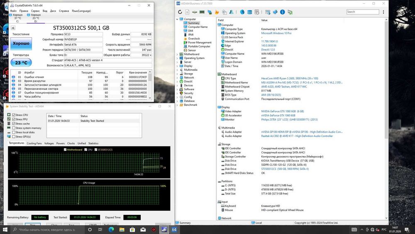The height and width of the screenshot is (234, 415).
Task: Click the Refresh icon in AIDA64 toolbar
Action: pyautogui.click(x=180, y=12)
